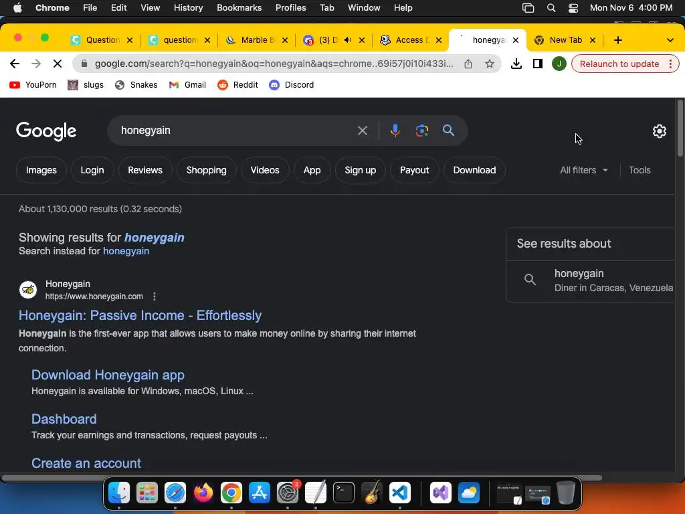Switch to the New Tab tab

[x=565, y=40]
